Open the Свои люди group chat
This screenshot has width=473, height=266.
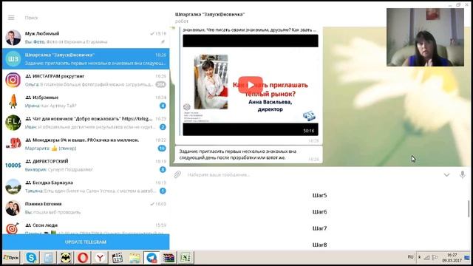(x=86, y=227)
